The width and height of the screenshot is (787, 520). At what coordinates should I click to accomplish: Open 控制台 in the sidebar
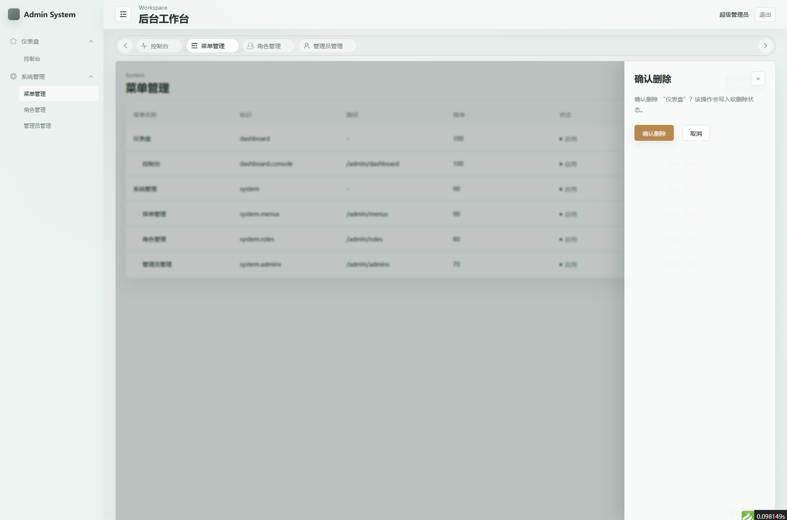click(32, 59)
